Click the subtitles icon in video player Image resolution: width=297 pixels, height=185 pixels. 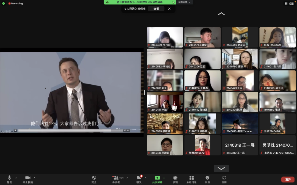point(125,130)
